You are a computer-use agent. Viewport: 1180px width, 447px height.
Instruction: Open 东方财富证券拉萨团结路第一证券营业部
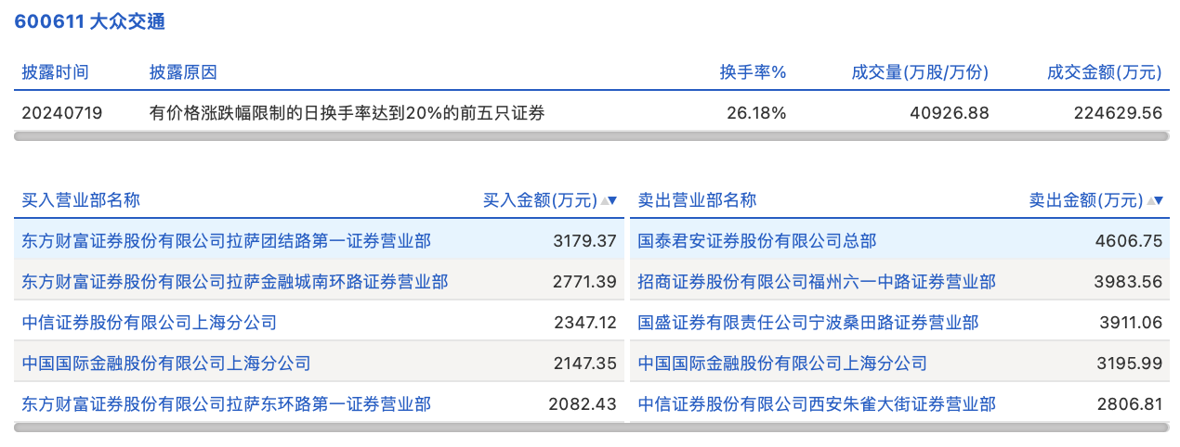pyautogui.click(x=226, y=241)
